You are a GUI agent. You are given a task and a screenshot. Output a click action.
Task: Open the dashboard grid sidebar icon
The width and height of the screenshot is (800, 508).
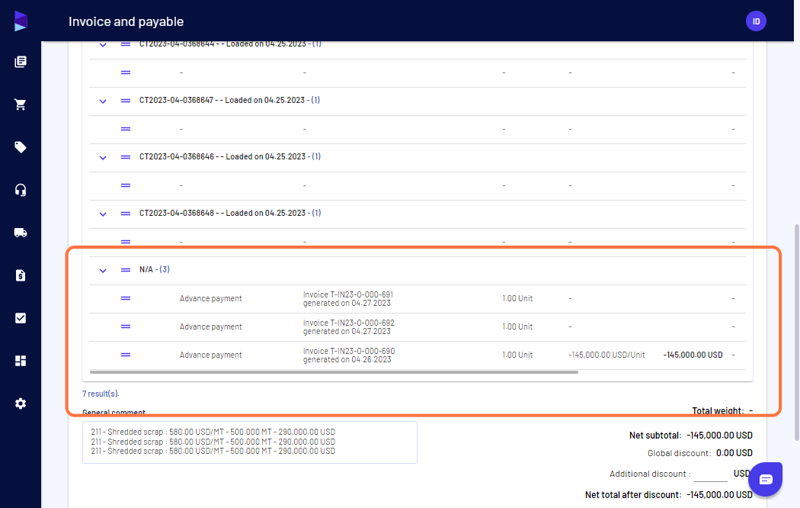pyautogui.click(x=21, y=361)
